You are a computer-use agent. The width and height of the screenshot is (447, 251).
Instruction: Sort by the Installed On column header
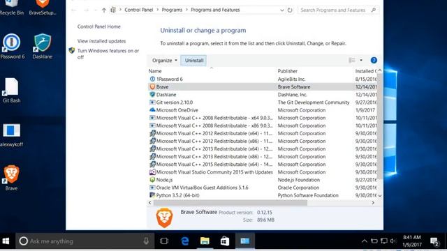(365, 71)
